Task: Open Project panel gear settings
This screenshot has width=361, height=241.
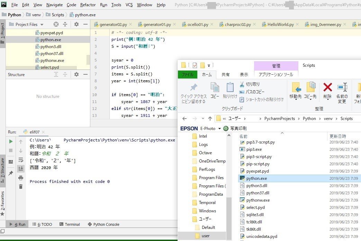Action: tap(76, 24)
